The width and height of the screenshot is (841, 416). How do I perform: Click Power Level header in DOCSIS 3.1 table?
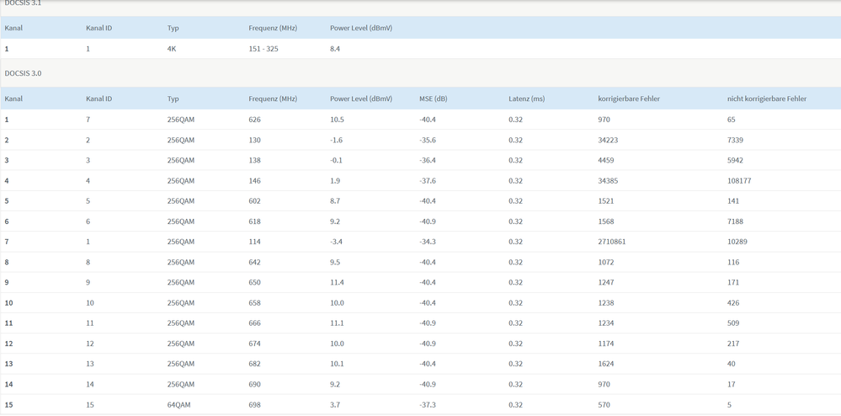360,28
